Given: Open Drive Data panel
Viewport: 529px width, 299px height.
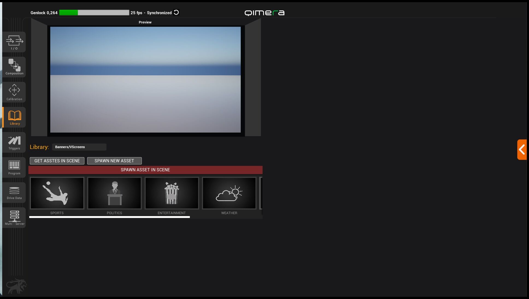Looking at the screenshot, I should pos(14,193).
